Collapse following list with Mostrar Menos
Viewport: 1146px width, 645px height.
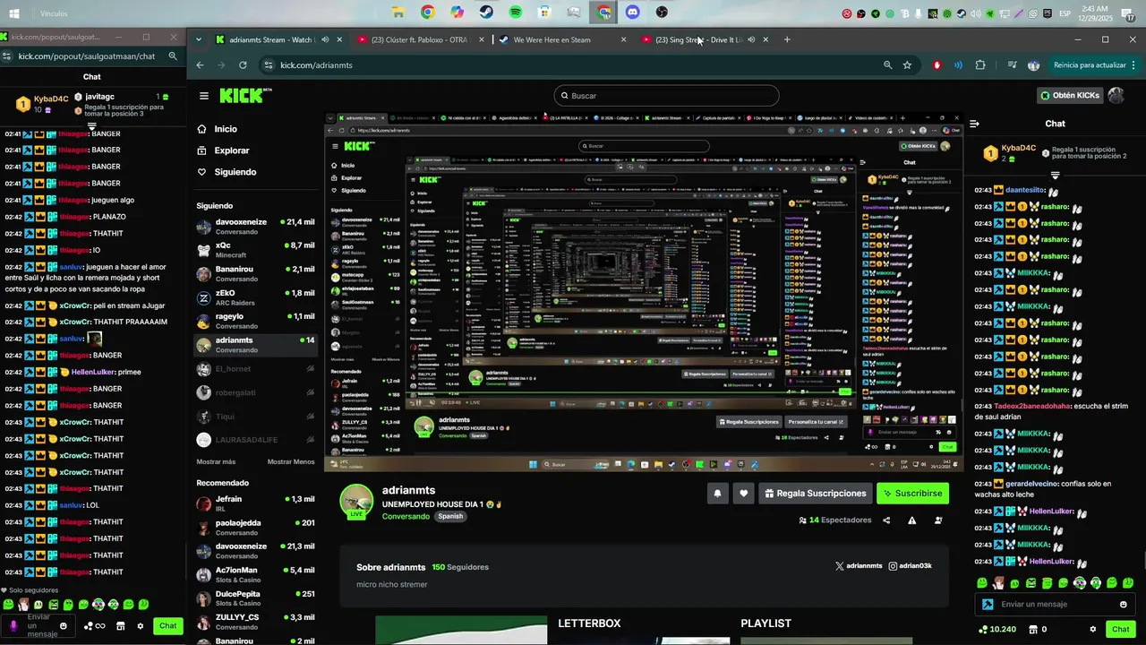coord(291,461)
